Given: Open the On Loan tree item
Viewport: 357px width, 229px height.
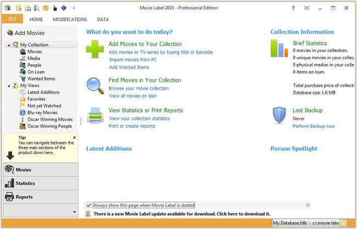Looking at the screenshot, I should (x=32, y=72).
